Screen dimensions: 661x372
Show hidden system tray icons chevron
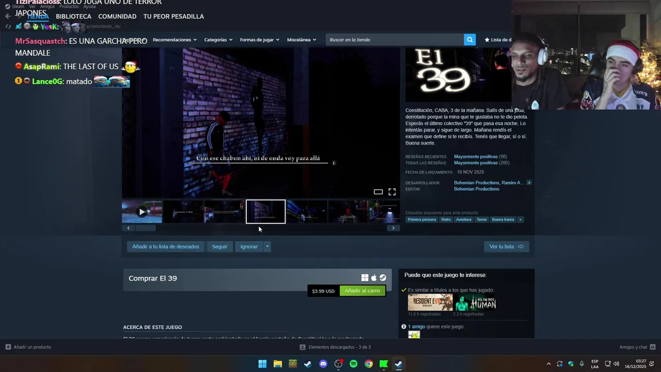click(548, 364)
